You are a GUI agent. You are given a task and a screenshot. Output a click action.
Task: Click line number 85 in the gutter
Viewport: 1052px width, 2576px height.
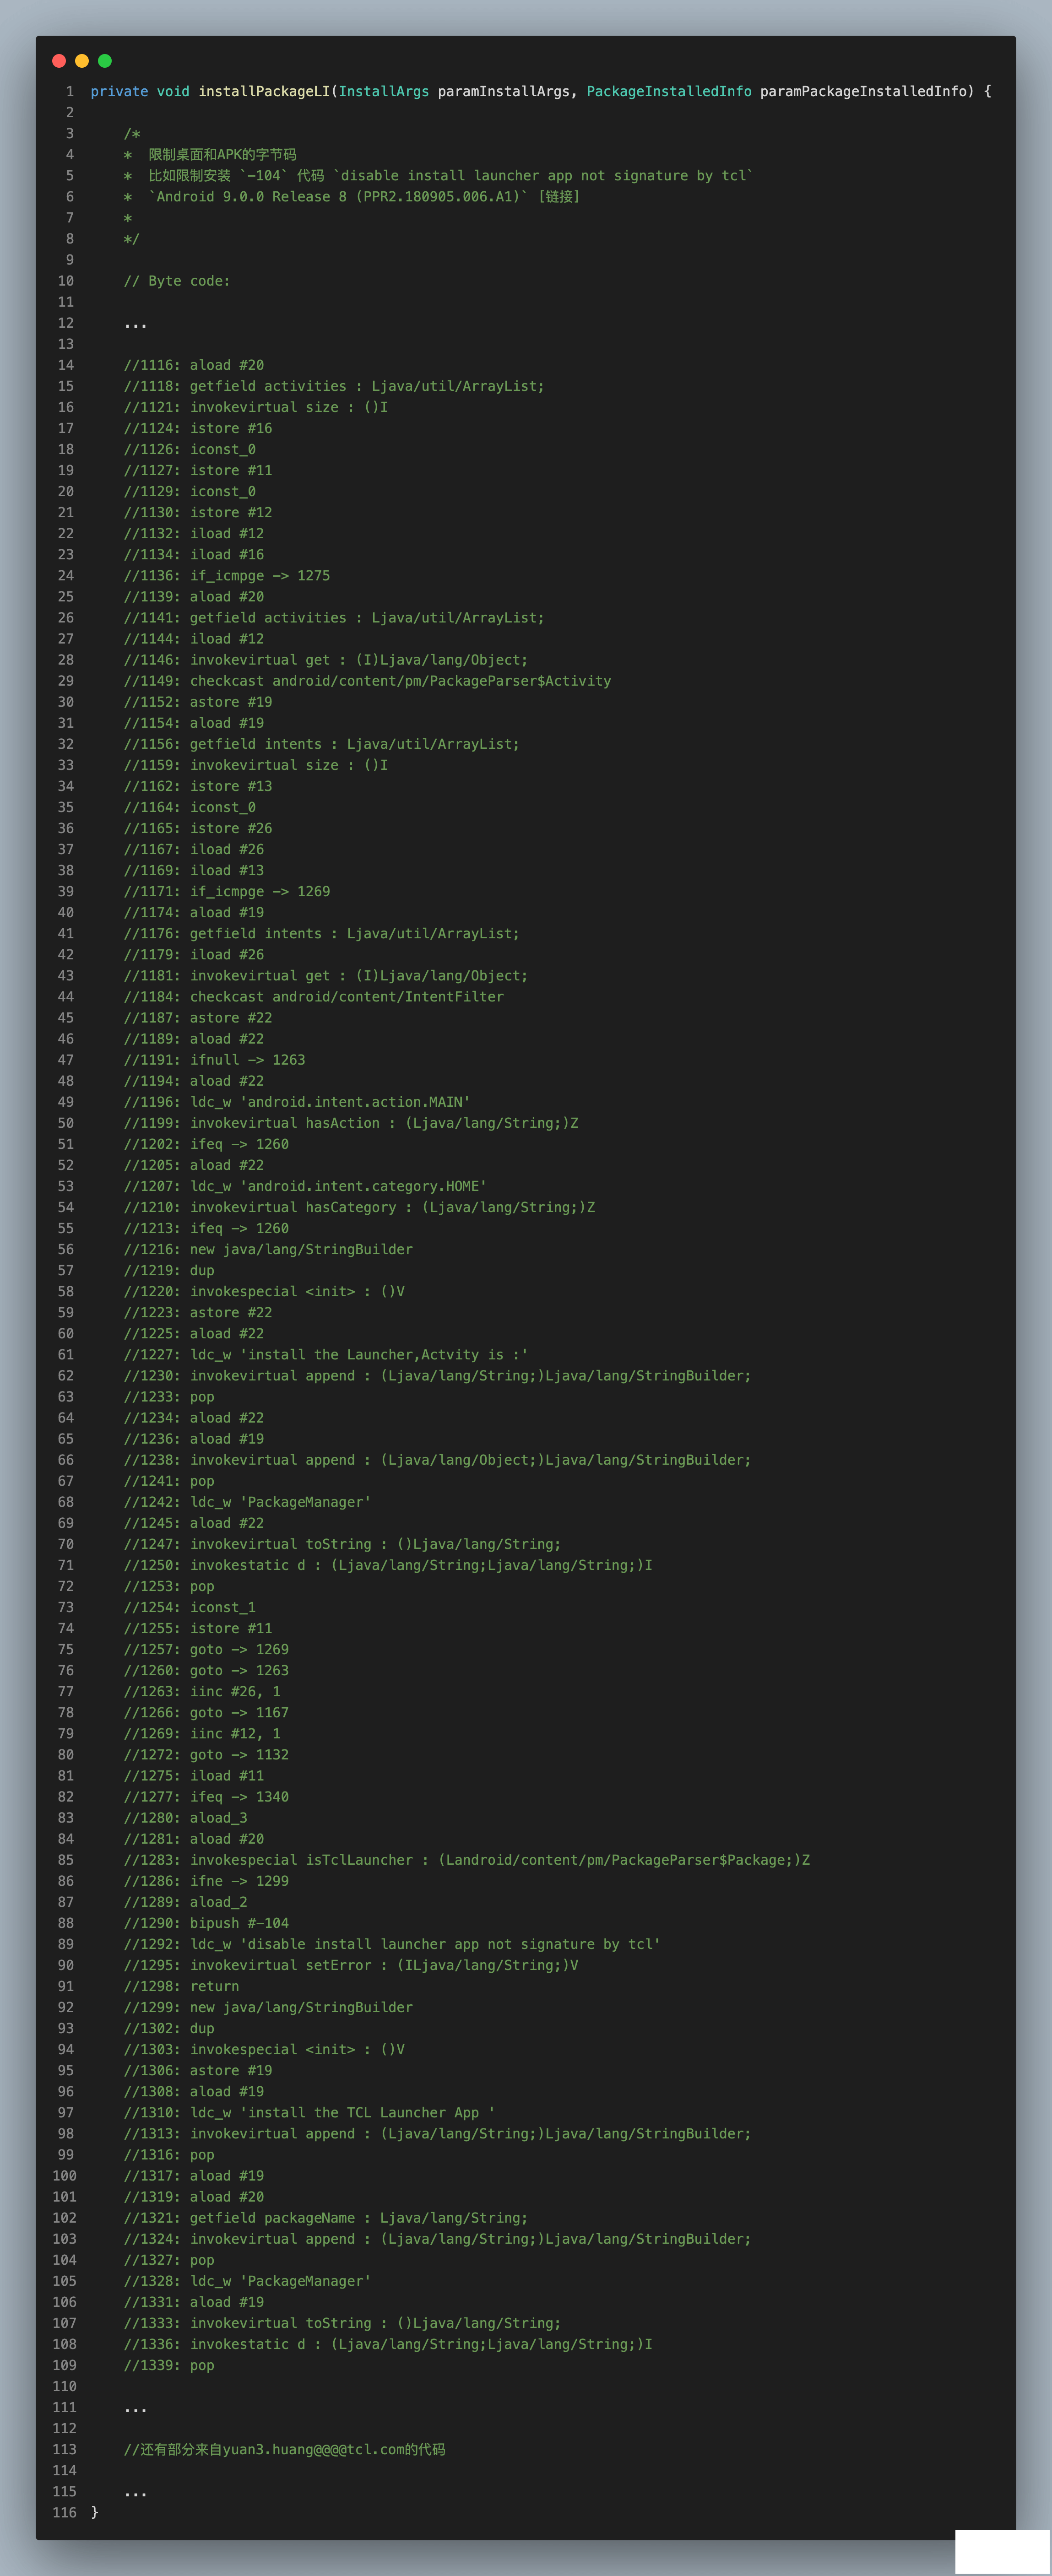(x=66, y=1859)
